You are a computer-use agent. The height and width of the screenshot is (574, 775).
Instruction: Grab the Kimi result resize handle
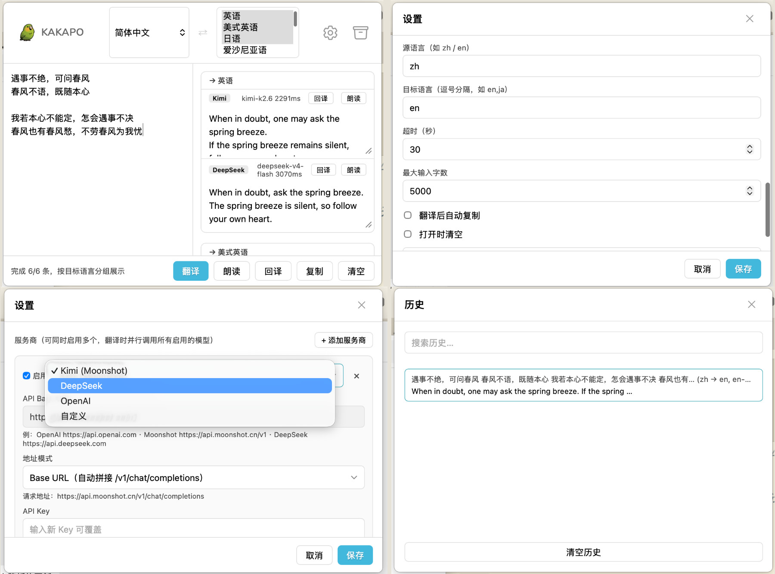pyautogui.click(x=369, y=151)
